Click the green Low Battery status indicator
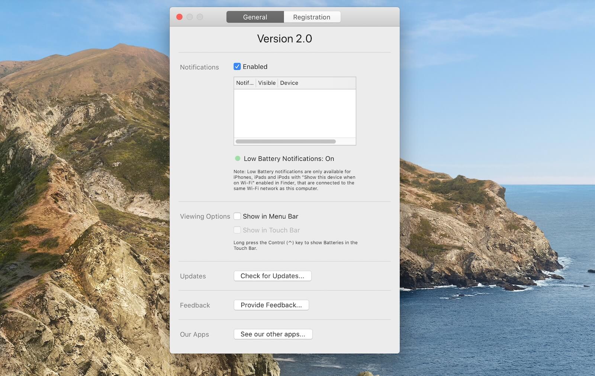This screenshot has width=595, height=376. pos(238,159)
